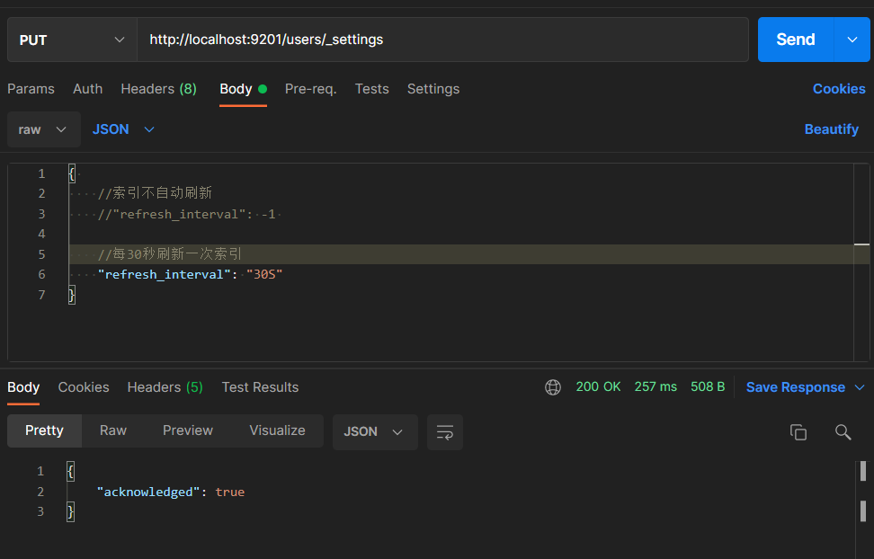Viewport: 874px width, 559px height.
Task: Send the request
Action: [x=796, y=40]
